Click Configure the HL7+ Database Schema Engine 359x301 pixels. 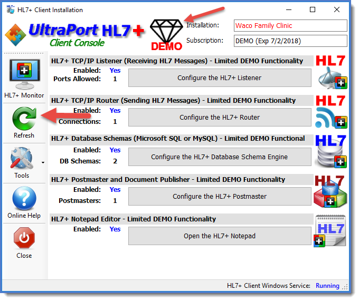click(x=220, y=157)
